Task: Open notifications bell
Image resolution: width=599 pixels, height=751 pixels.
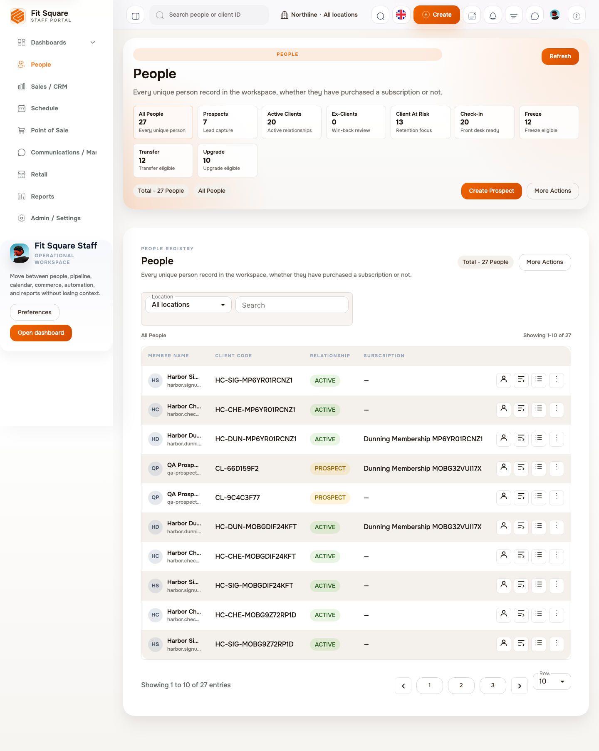Action: click(493, 15)
